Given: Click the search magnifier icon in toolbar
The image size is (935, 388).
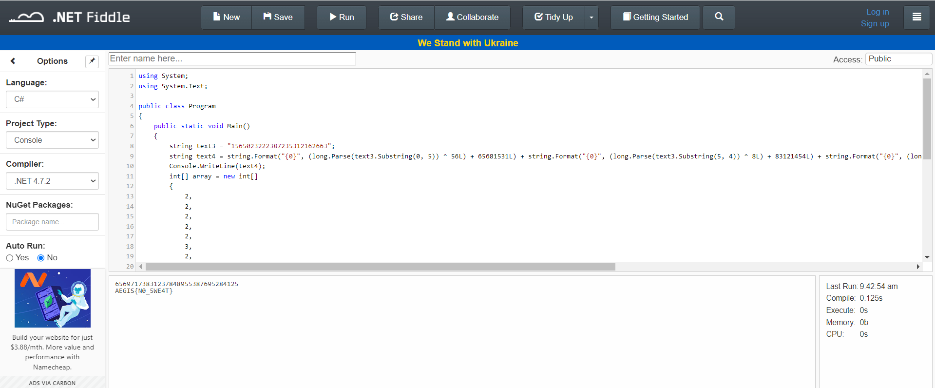Looking at the screenshot, I should point(719,17).
